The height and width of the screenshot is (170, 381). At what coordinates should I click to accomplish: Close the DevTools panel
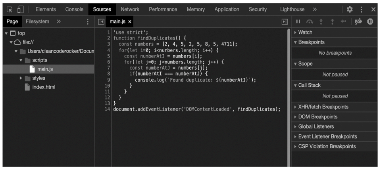[373, 10]
